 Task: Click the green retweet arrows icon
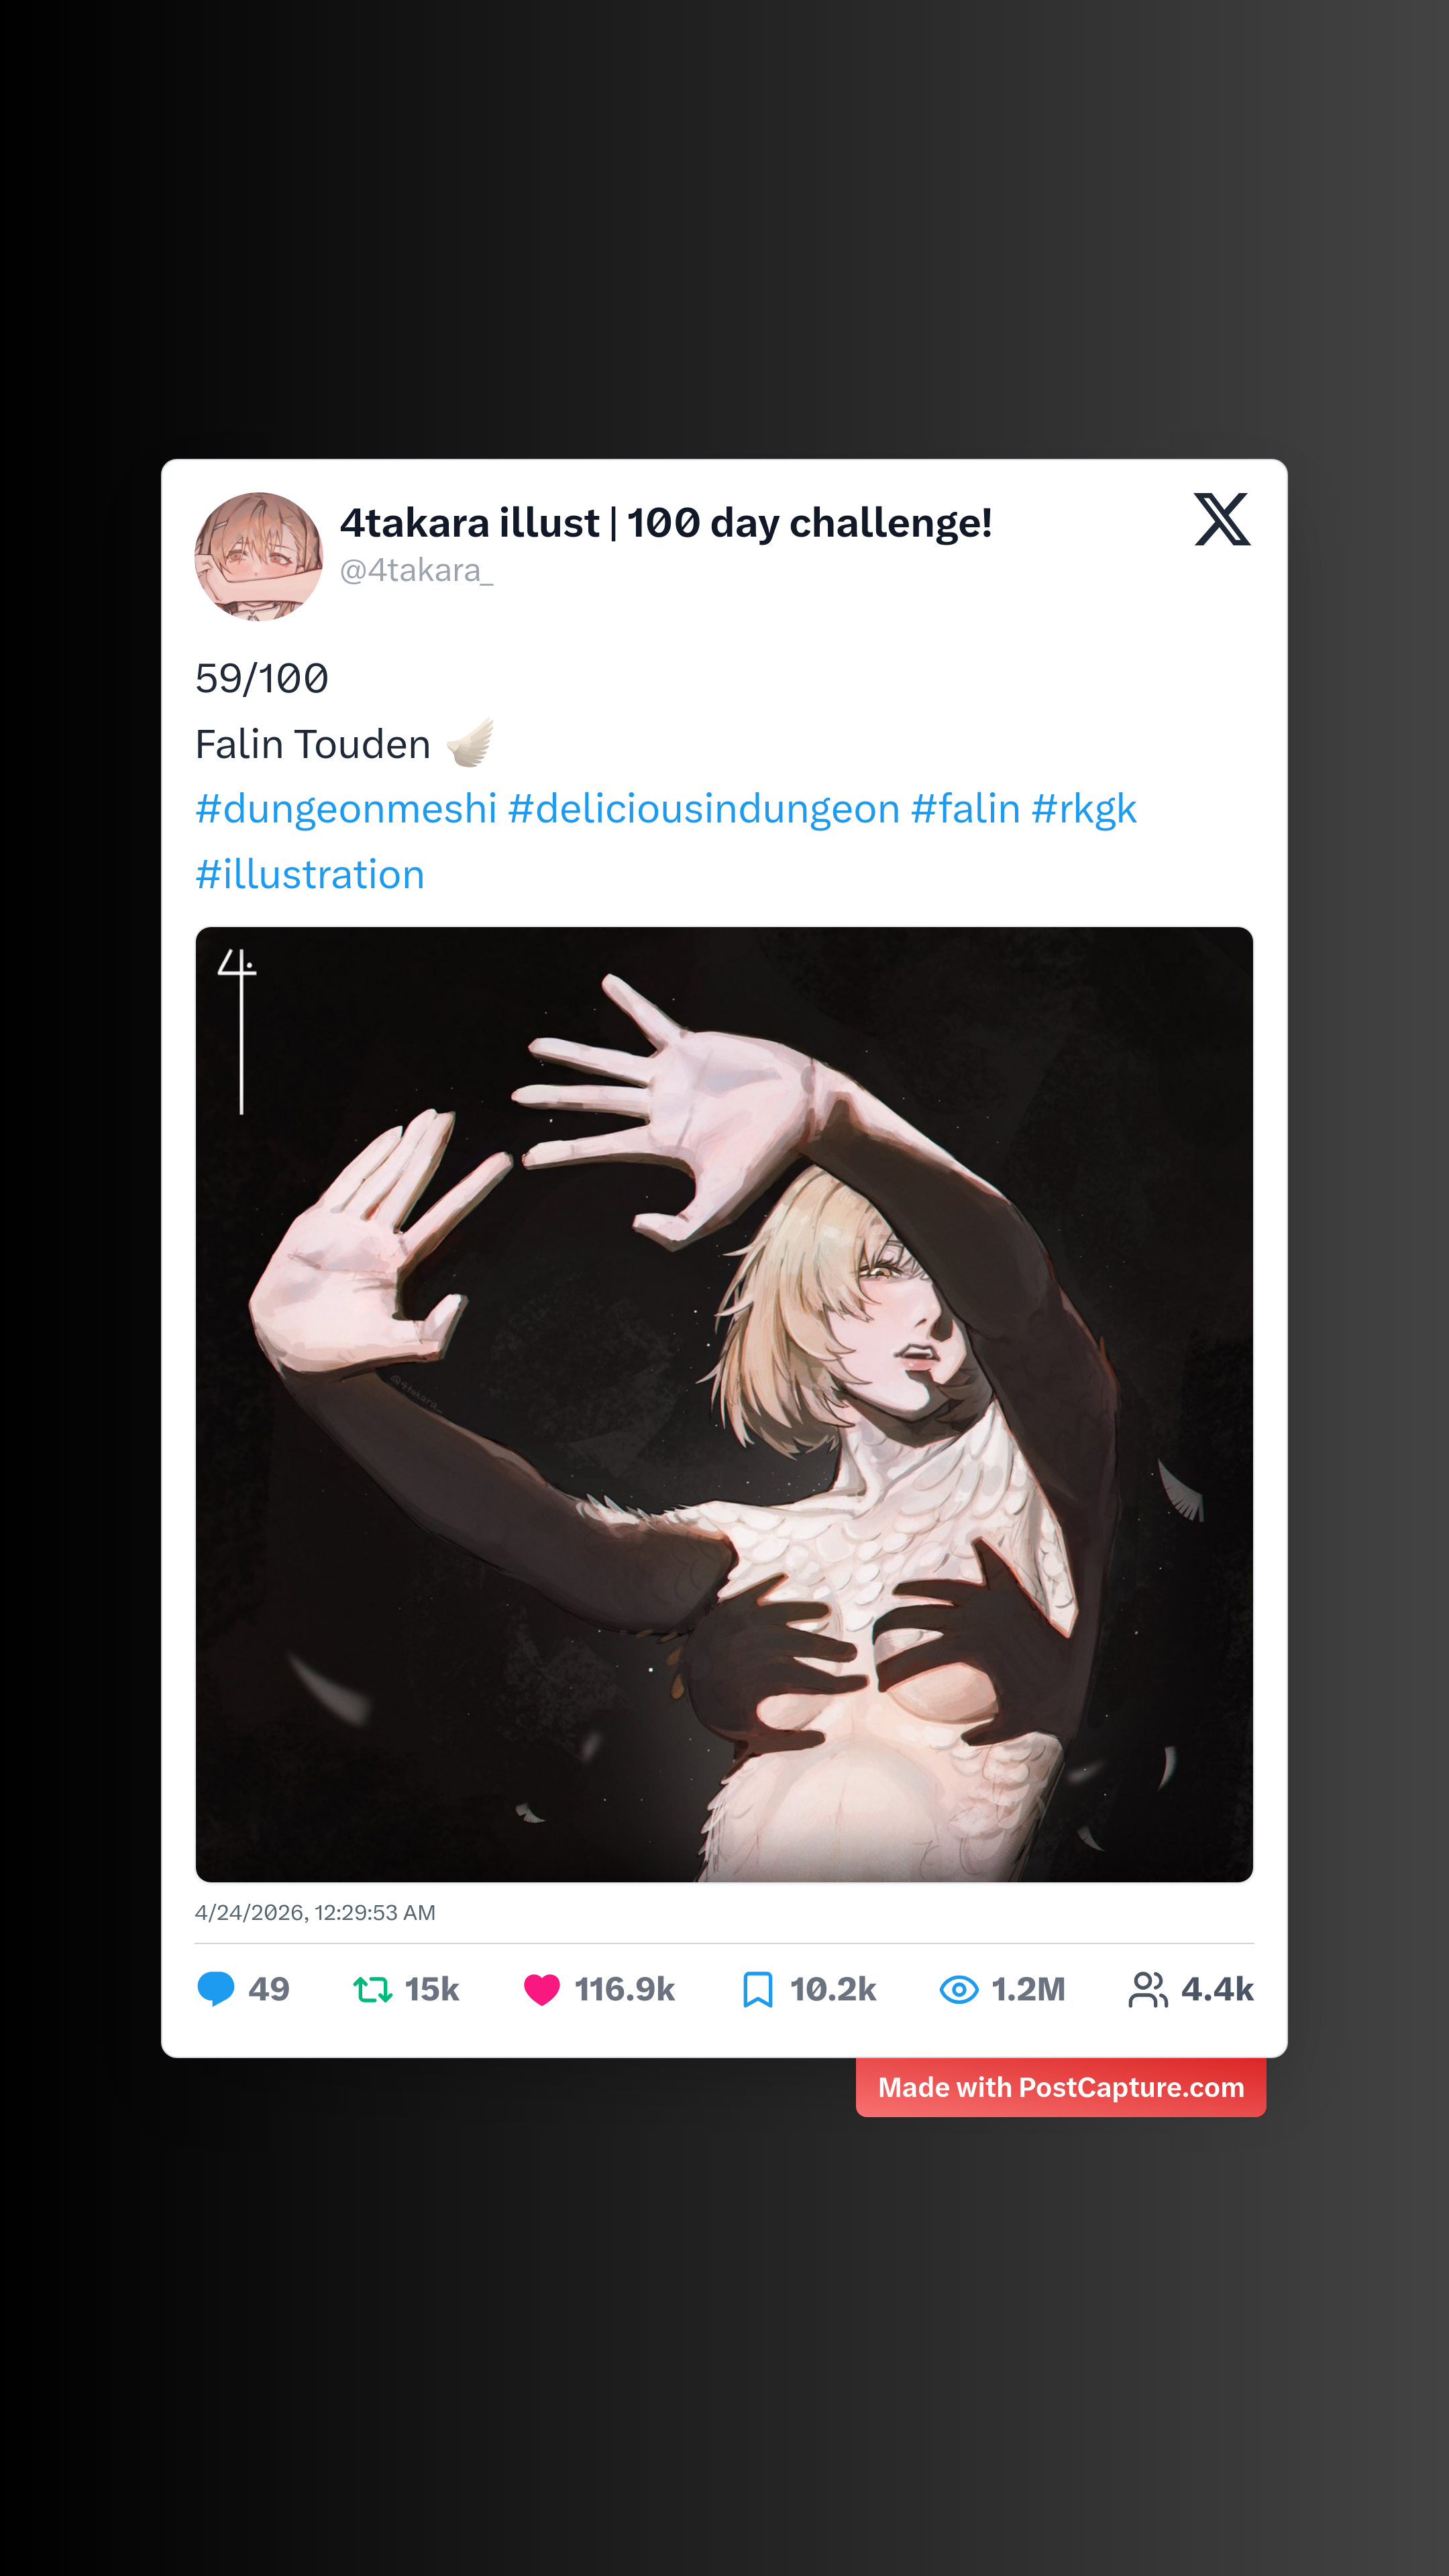[372, 1989]
